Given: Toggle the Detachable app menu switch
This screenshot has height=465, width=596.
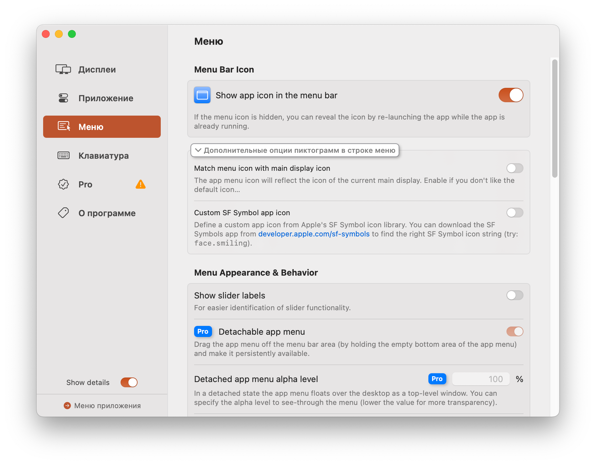Looking at the screenshot, I should click(x=515, y=331).
